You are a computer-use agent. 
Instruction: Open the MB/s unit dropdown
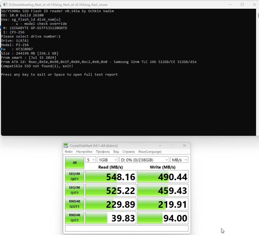[179, 160]
